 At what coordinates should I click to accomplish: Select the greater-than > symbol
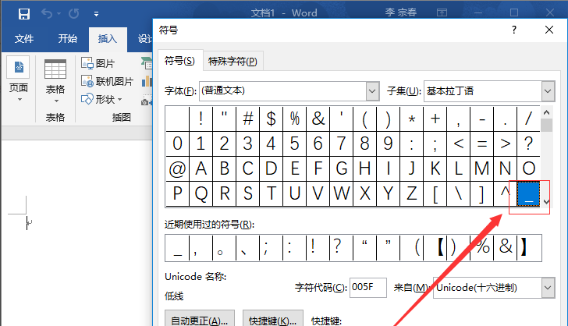pos(506,144)
